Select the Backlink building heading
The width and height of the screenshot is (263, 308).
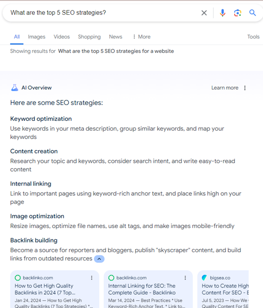click(x=34, y=240)
